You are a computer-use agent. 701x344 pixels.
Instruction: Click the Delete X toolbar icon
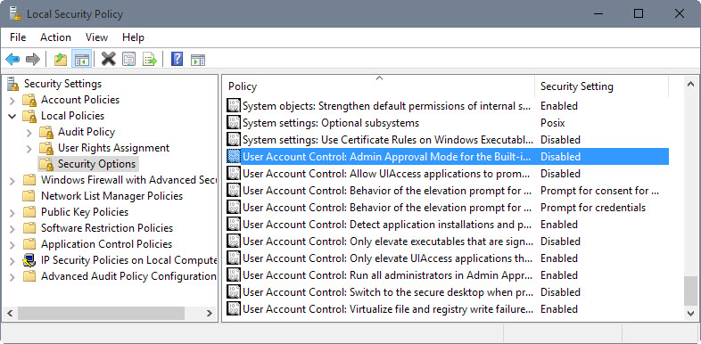pyautogui.click(x=108, y=59)
